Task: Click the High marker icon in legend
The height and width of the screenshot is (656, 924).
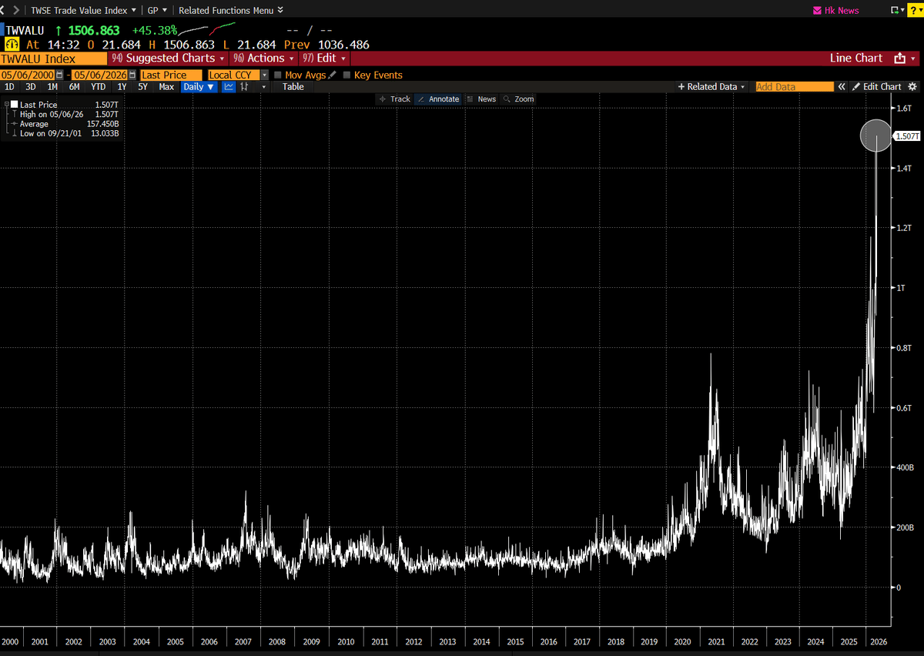Action: (x=15, y=114)
